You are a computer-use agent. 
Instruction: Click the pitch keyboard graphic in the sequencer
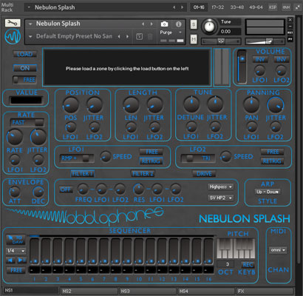(236, 248)
